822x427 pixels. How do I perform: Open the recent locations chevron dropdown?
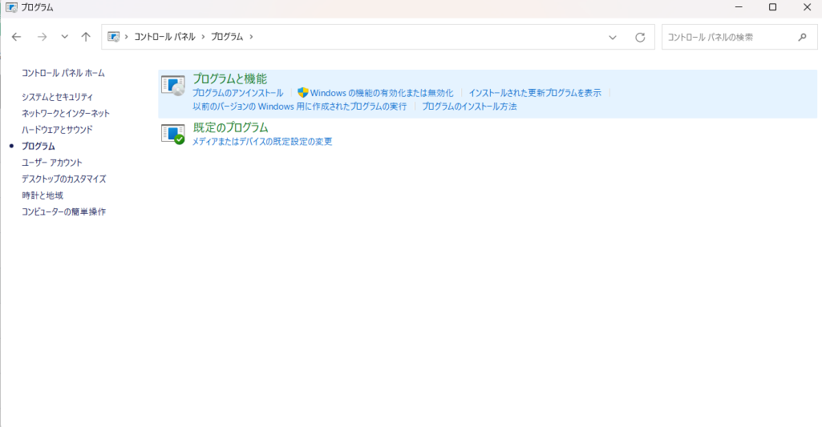click(x=64, y=37)
